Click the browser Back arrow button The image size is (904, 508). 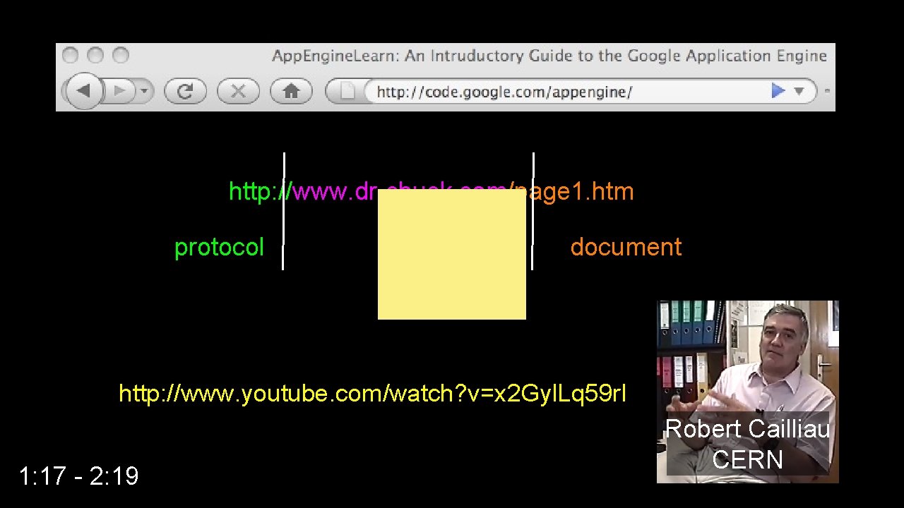[84, 91]
